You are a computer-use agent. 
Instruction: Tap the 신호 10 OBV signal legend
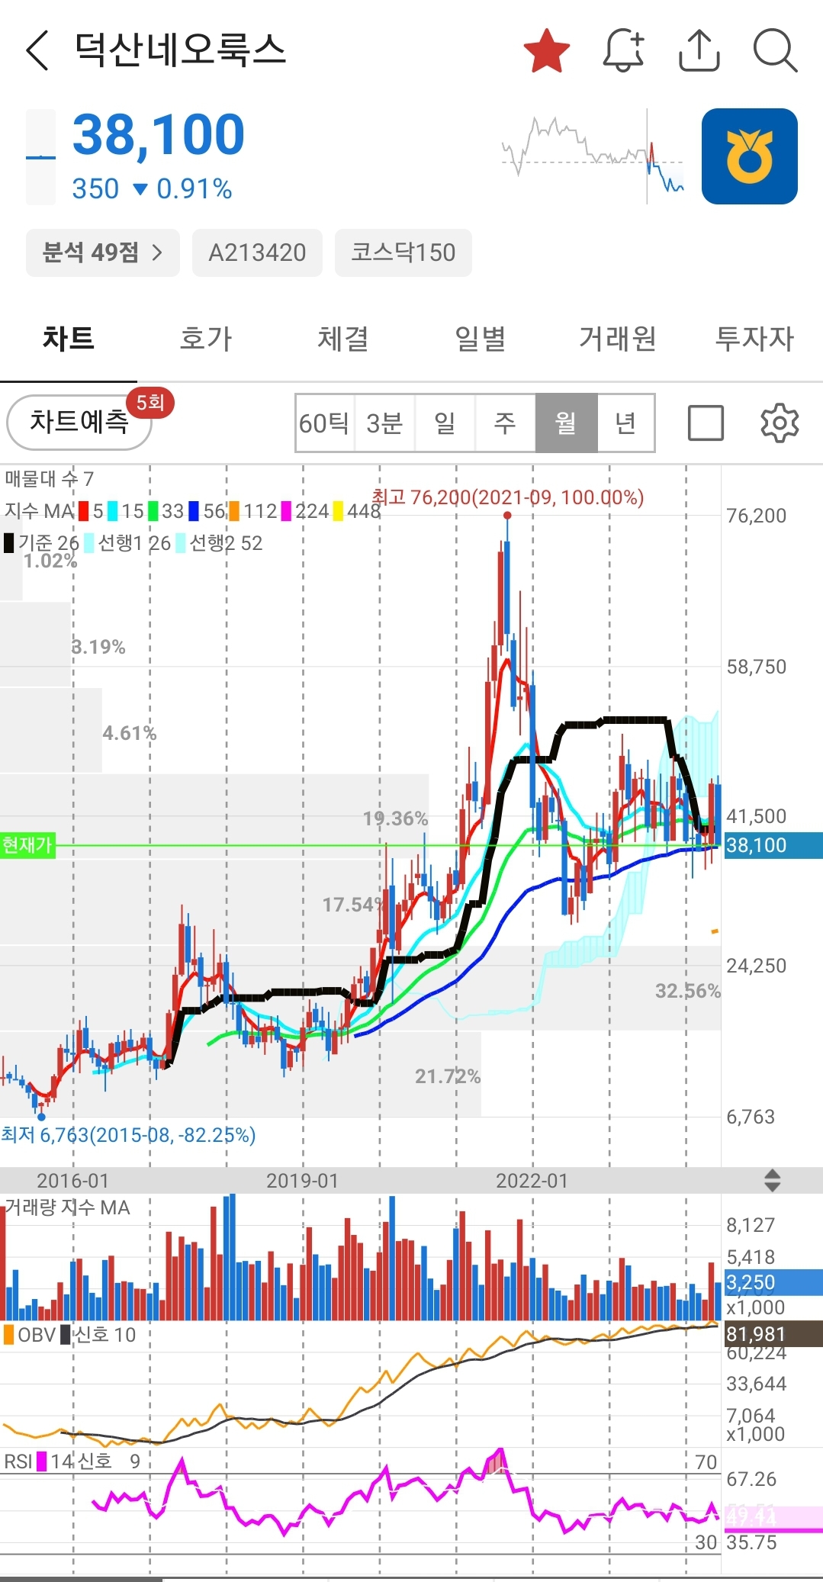coord(98,1335)
